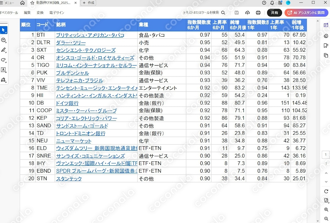Click the 共有 share button
330x223 pixels.
275,13
